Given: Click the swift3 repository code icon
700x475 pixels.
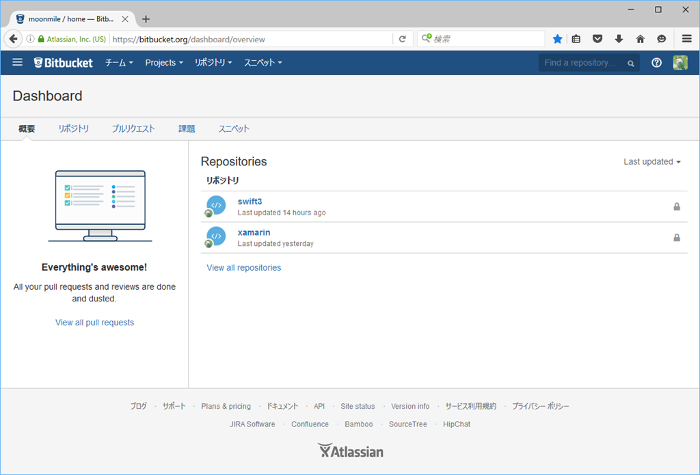Looking at the screenshot, I should 216,205.
